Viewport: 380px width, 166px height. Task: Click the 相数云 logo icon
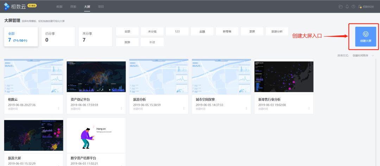tap(7, 7)
